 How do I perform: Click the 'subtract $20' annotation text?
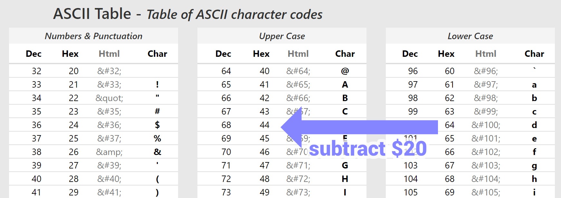point(368,149)
